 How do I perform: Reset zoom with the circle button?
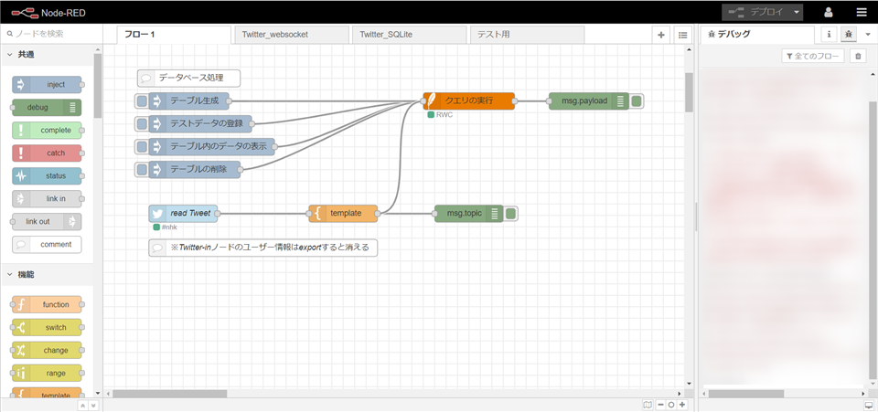(x=670, y=405)
